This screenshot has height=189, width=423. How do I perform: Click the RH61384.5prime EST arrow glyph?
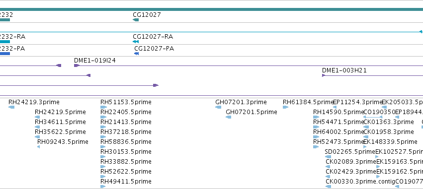(x=285, y=107)
